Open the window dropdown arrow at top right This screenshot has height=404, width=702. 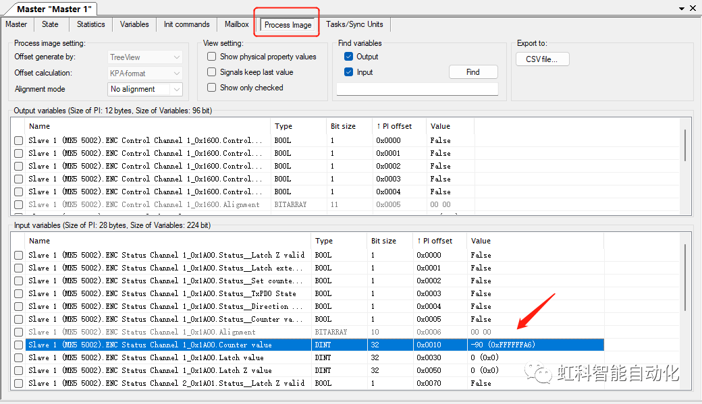tap(681, 9)
